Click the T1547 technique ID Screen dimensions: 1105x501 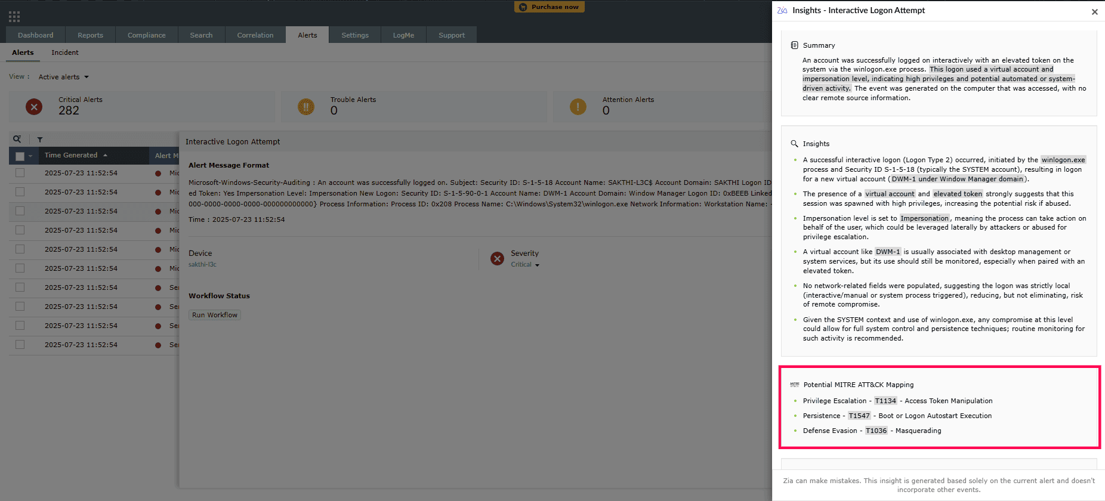point(859,416)
